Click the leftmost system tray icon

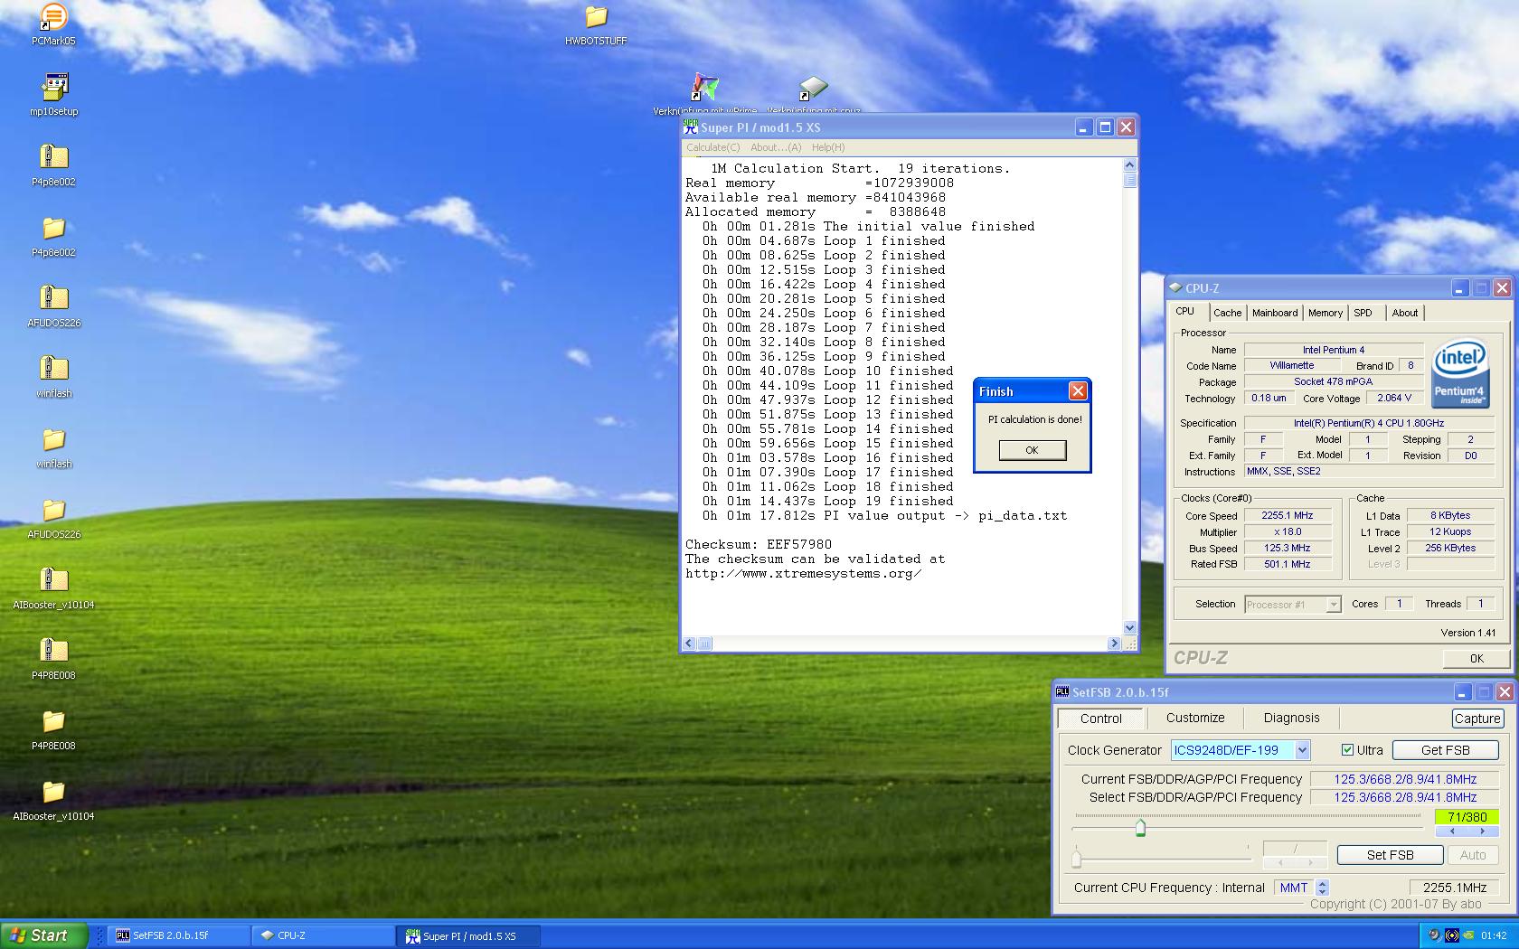point(1434,935)
